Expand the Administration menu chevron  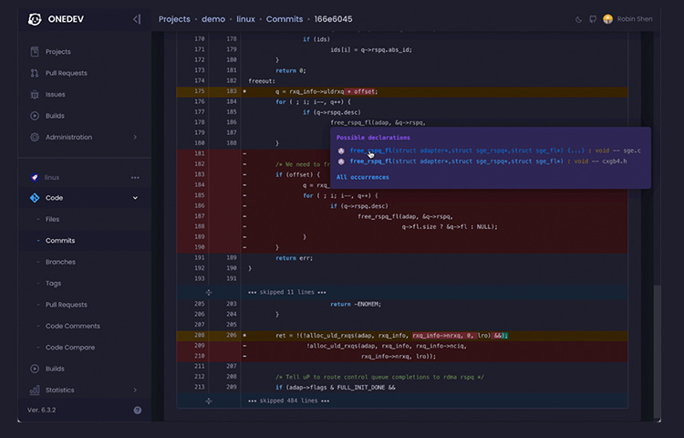135,137
